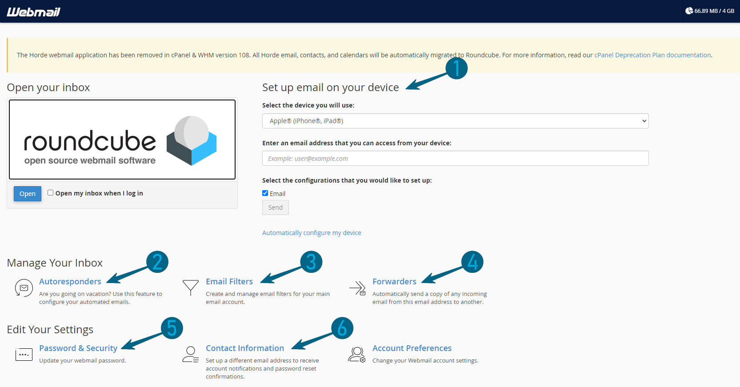Click the Account Preferences user-gear icon
This screenshot has width=740, height=387.
click(357, 355)
